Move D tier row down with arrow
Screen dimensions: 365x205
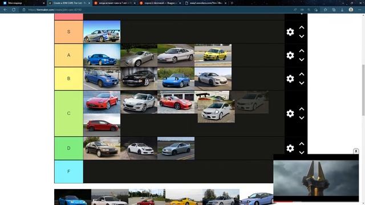tap(302, 153)
